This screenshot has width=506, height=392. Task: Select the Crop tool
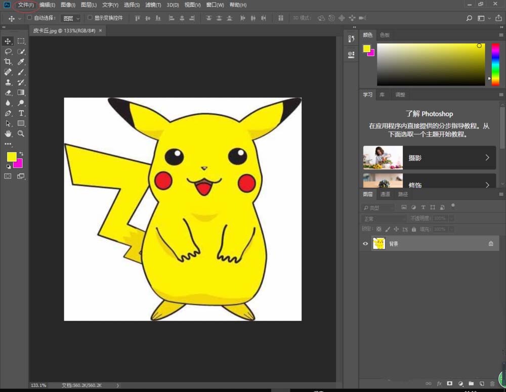click(8, 62)
